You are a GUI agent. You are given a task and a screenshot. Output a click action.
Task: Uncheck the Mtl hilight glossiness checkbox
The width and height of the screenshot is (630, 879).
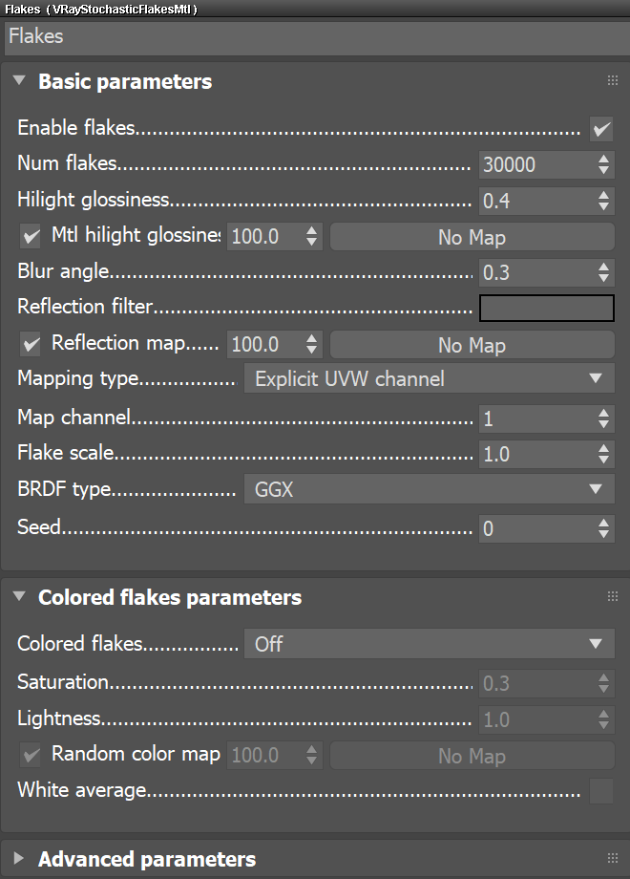click(x=30, y=235)
